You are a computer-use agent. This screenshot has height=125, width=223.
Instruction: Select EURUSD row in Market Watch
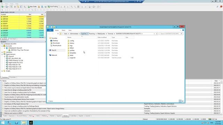(22, 21)
